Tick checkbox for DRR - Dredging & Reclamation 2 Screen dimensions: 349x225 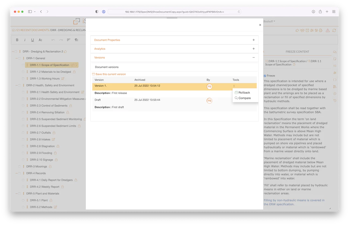click(16, 52)
